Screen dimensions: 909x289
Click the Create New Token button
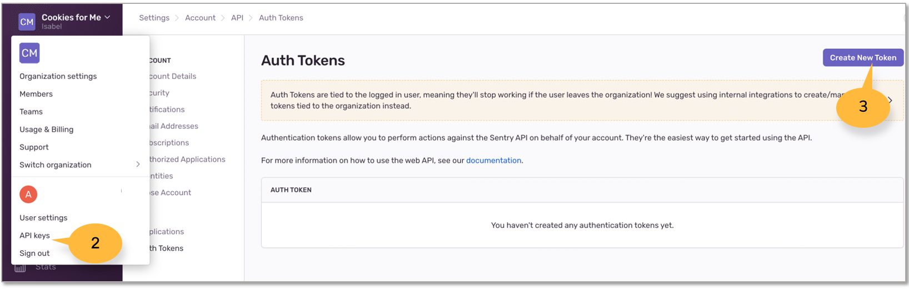tap(863, 58)
